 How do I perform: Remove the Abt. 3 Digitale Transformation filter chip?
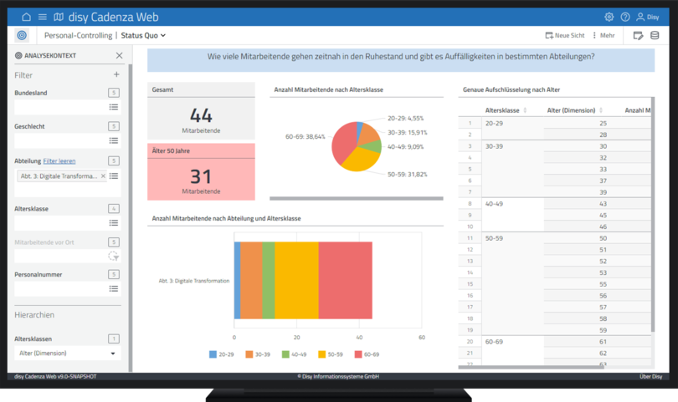[x=103, y=176]
